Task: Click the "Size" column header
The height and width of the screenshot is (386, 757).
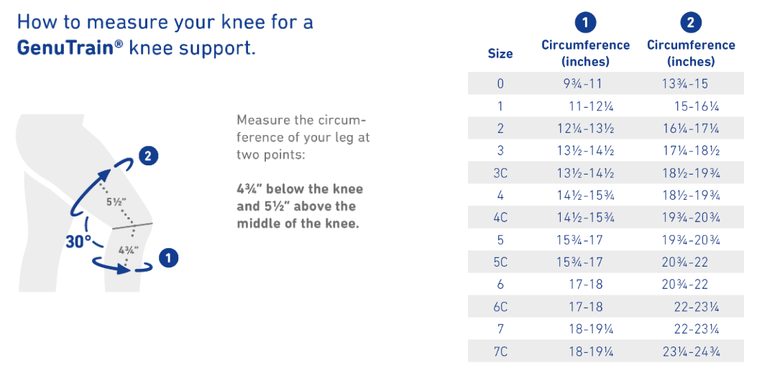Action: pos(500,54)
